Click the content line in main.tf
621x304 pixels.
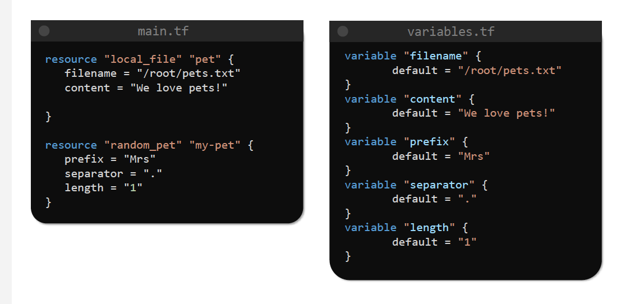tap(146, 87)
